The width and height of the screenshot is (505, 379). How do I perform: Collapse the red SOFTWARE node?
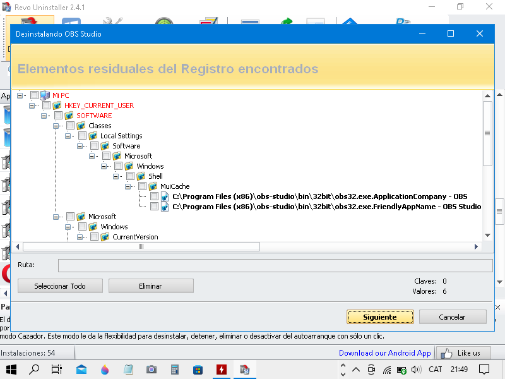44,116
